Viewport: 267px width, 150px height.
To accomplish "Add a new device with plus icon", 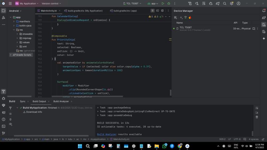I will tap(181, 18).
